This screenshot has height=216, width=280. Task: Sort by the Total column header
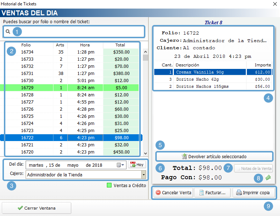point(120,45)
